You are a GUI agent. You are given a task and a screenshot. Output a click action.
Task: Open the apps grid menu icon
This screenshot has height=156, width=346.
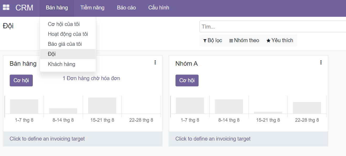coord(6,8)
